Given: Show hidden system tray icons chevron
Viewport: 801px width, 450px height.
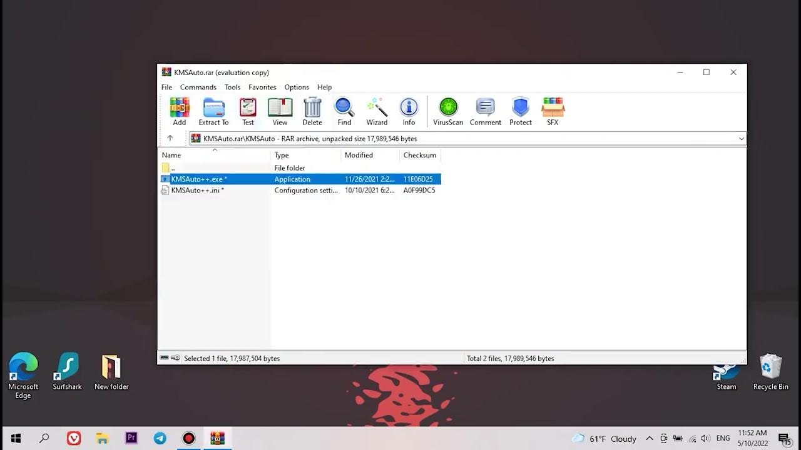Looking at the screenshot, I should pyautogui.click(x=650, y=439).
